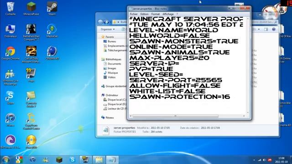This screenshot has width=292, height=164.
Task: Switch to Fraps window in taskbar
Action: [86, 159]
